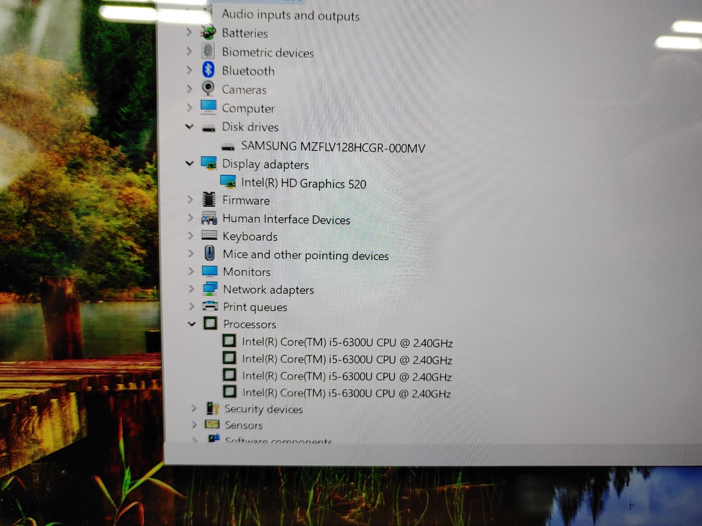
Task: Select the Bluetooth label
Action: [x=248, y=71]
